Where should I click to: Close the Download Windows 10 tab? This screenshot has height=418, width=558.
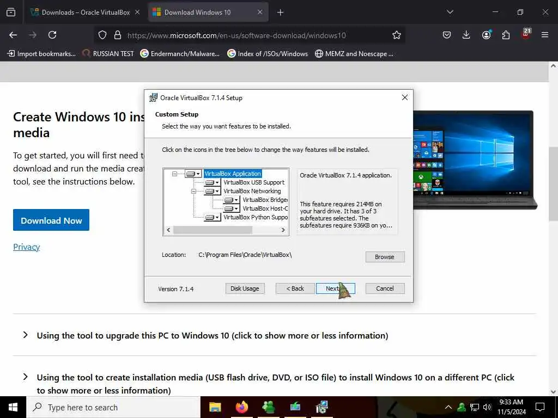pyautogui.click(x=260, y=13)
